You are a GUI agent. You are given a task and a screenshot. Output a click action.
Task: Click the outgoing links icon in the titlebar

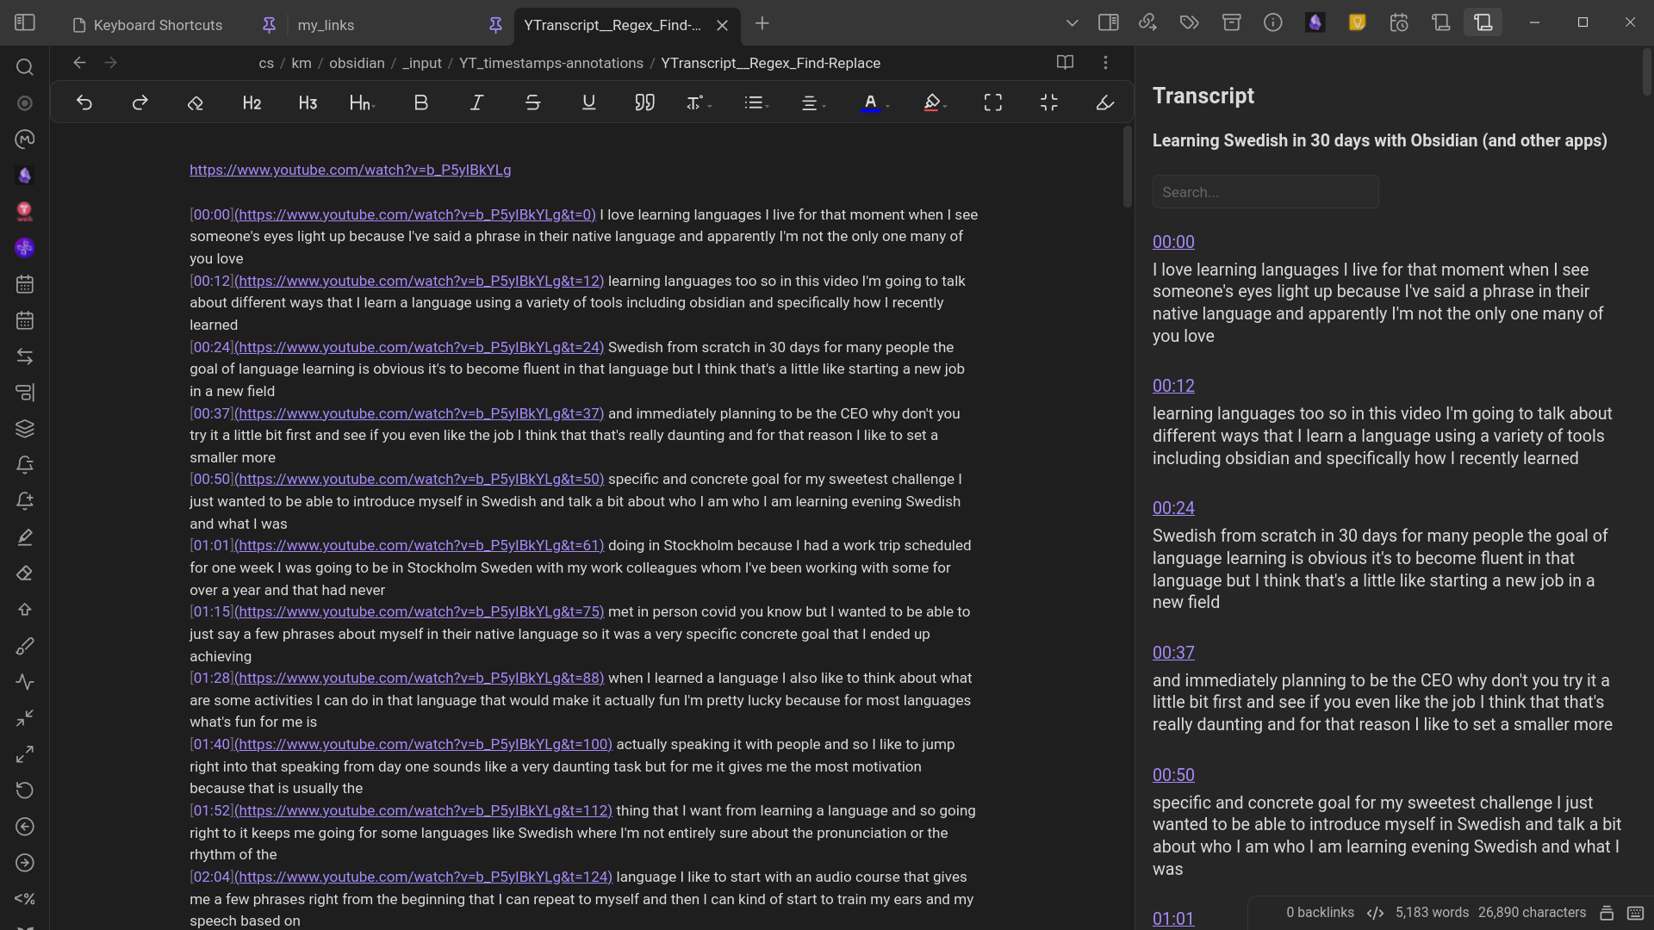[x=1147, y=22]
